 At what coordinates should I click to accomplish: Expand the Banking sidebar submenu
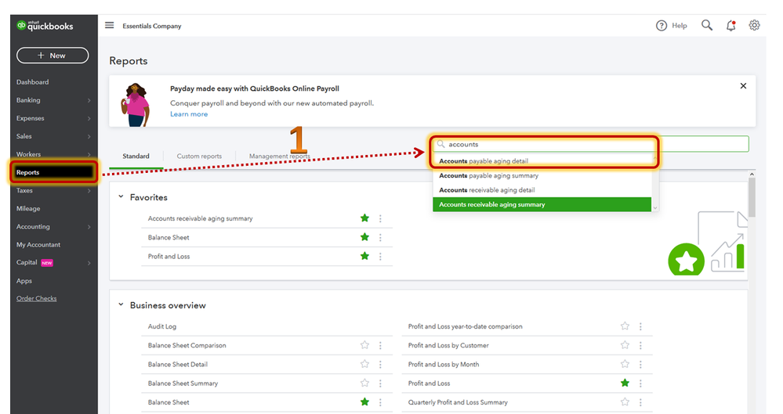click(x=89, y=101)
